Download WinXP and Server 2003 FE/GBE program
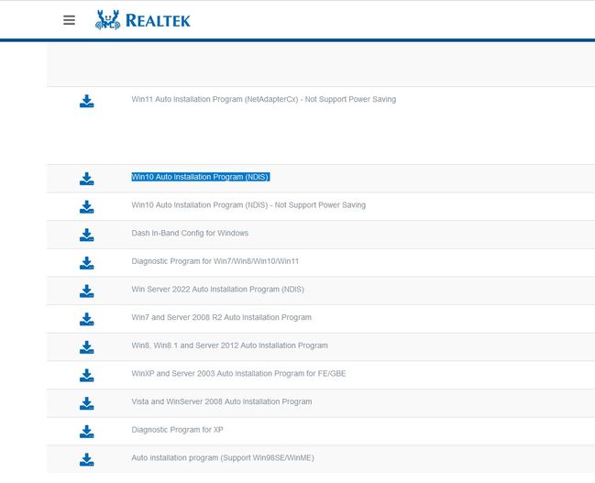The width and height of the screenshot is (595, 483). [x=86, y=375]
